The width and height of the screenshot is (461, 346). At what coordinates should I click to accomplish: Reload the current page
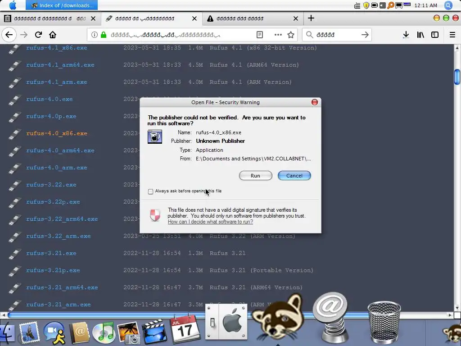coord(38,35)
